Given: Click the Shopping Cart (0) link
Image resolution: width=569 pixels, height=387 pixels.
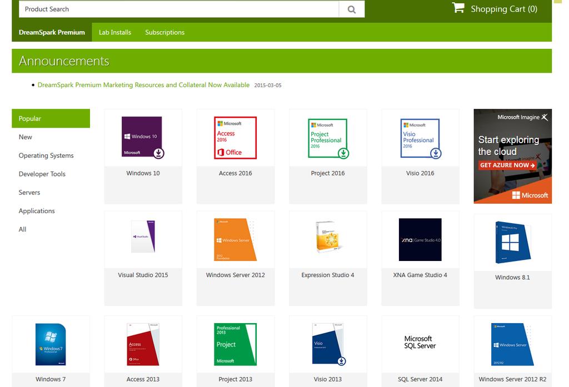Looking at the screenshot, I should click(x=503, y=9).
